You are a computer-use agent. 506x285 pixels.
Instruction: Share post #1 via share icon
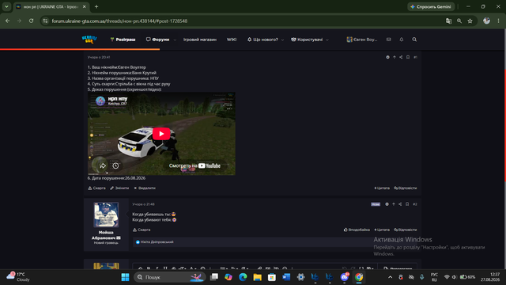tap(401, 57)
